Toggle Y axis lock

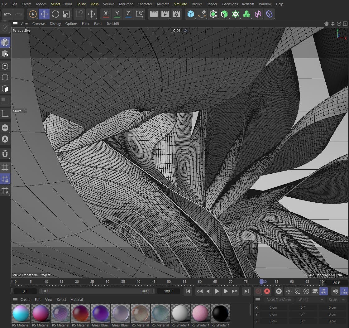point(117,14)
